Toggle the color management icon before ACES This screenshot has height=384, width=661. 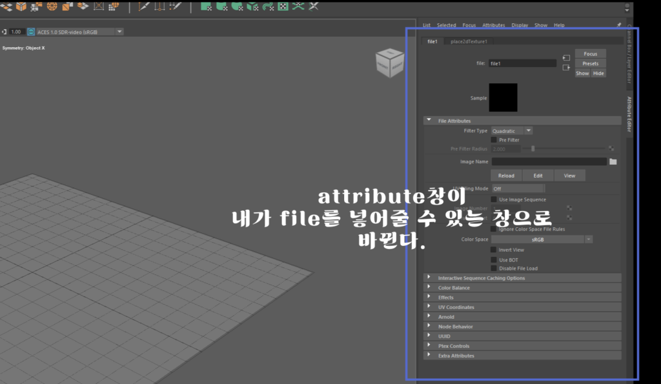click(x=31, y=32)
